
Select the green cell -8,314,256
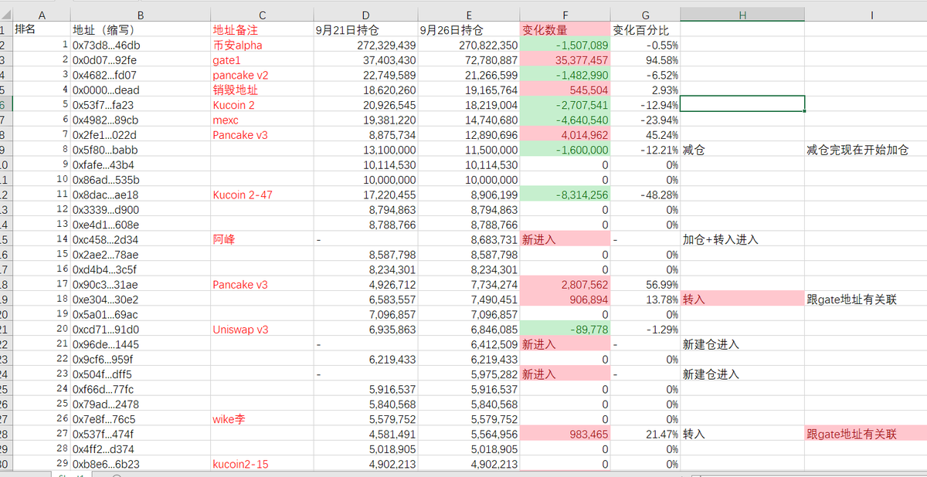[x=565, y=195]
